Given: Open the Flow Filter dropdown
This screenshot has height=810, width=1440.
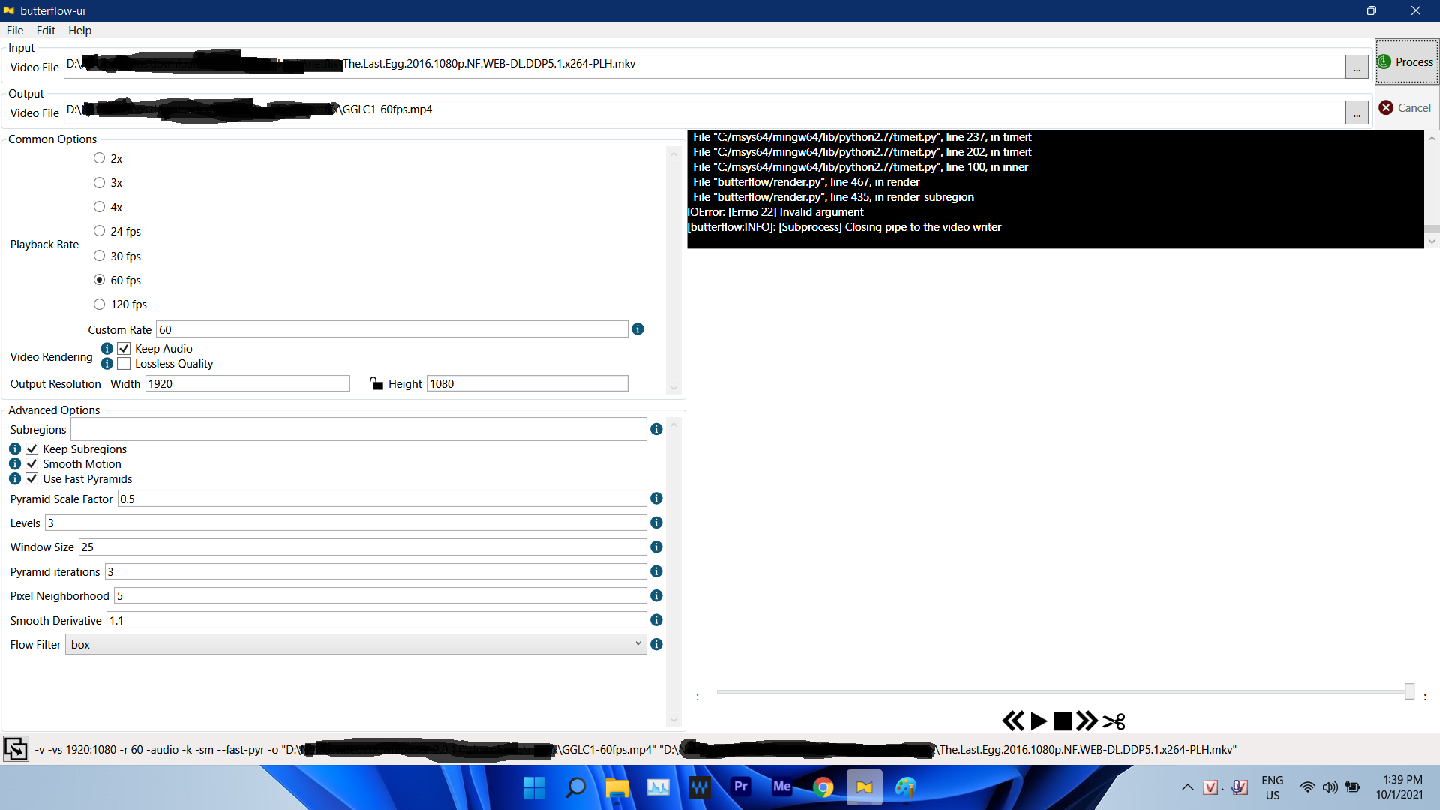Looking at the screenshot, I should [355, 644].
